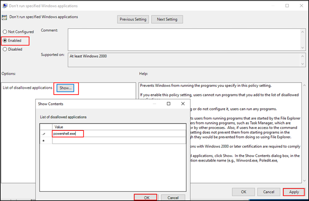Maximize the policy settings window

[x=287, y=5]
